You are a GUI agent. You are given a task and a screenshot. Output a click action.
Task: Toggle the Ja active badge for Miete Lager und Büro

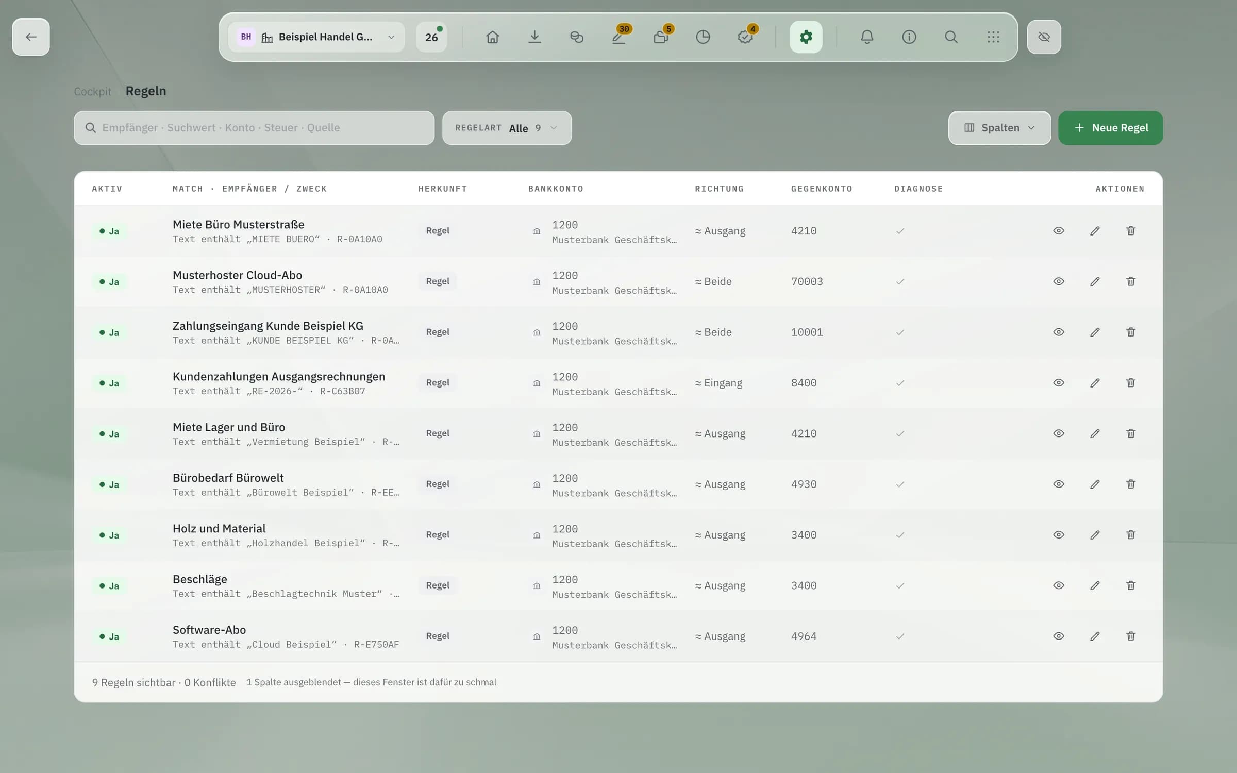[x=109, y=434]
